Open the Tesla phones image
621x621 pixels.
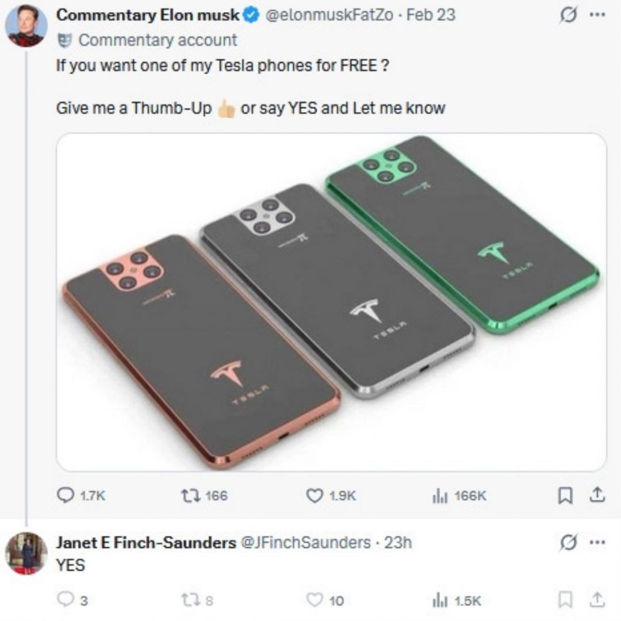point(331,302)
